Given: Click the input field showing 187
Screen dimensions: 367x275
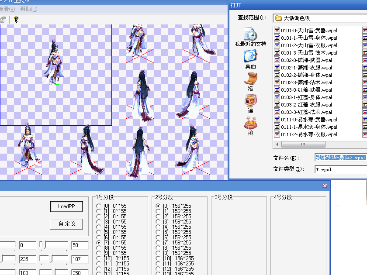Looking at the screenshot, I should pos(80,259).
